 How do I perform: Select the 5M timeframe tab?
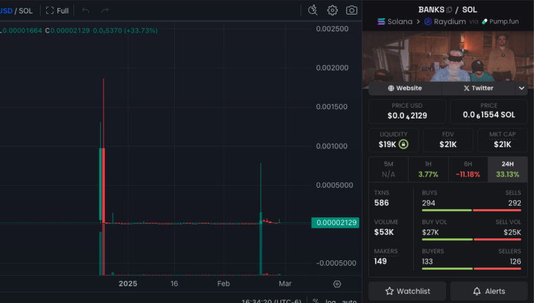pyautogui.click(x=388, y=169)
